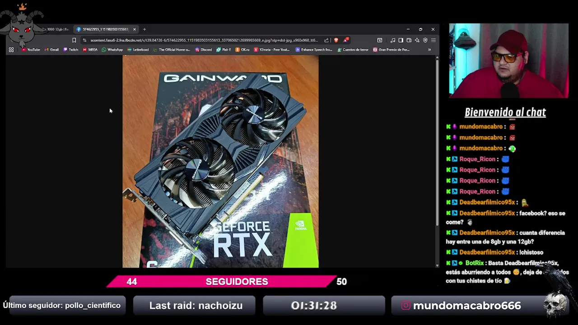
Task: Open the Brave playlist music icon
Action: 392,40
